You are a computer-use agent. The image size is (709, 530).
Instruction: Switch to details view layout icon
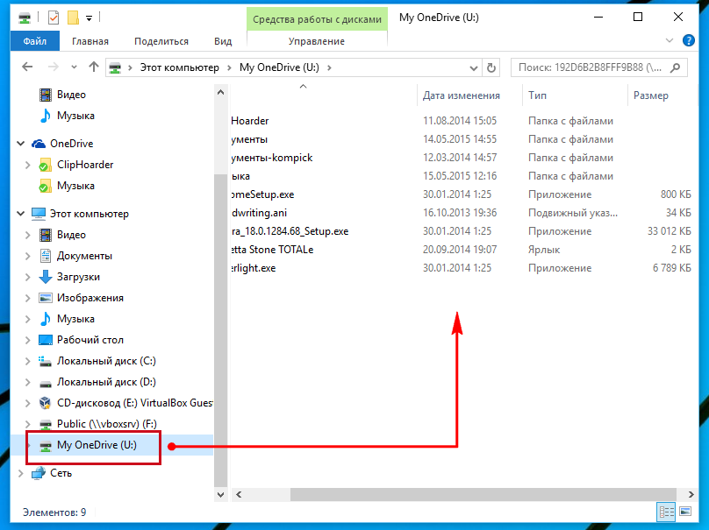(x=666, y=511)
